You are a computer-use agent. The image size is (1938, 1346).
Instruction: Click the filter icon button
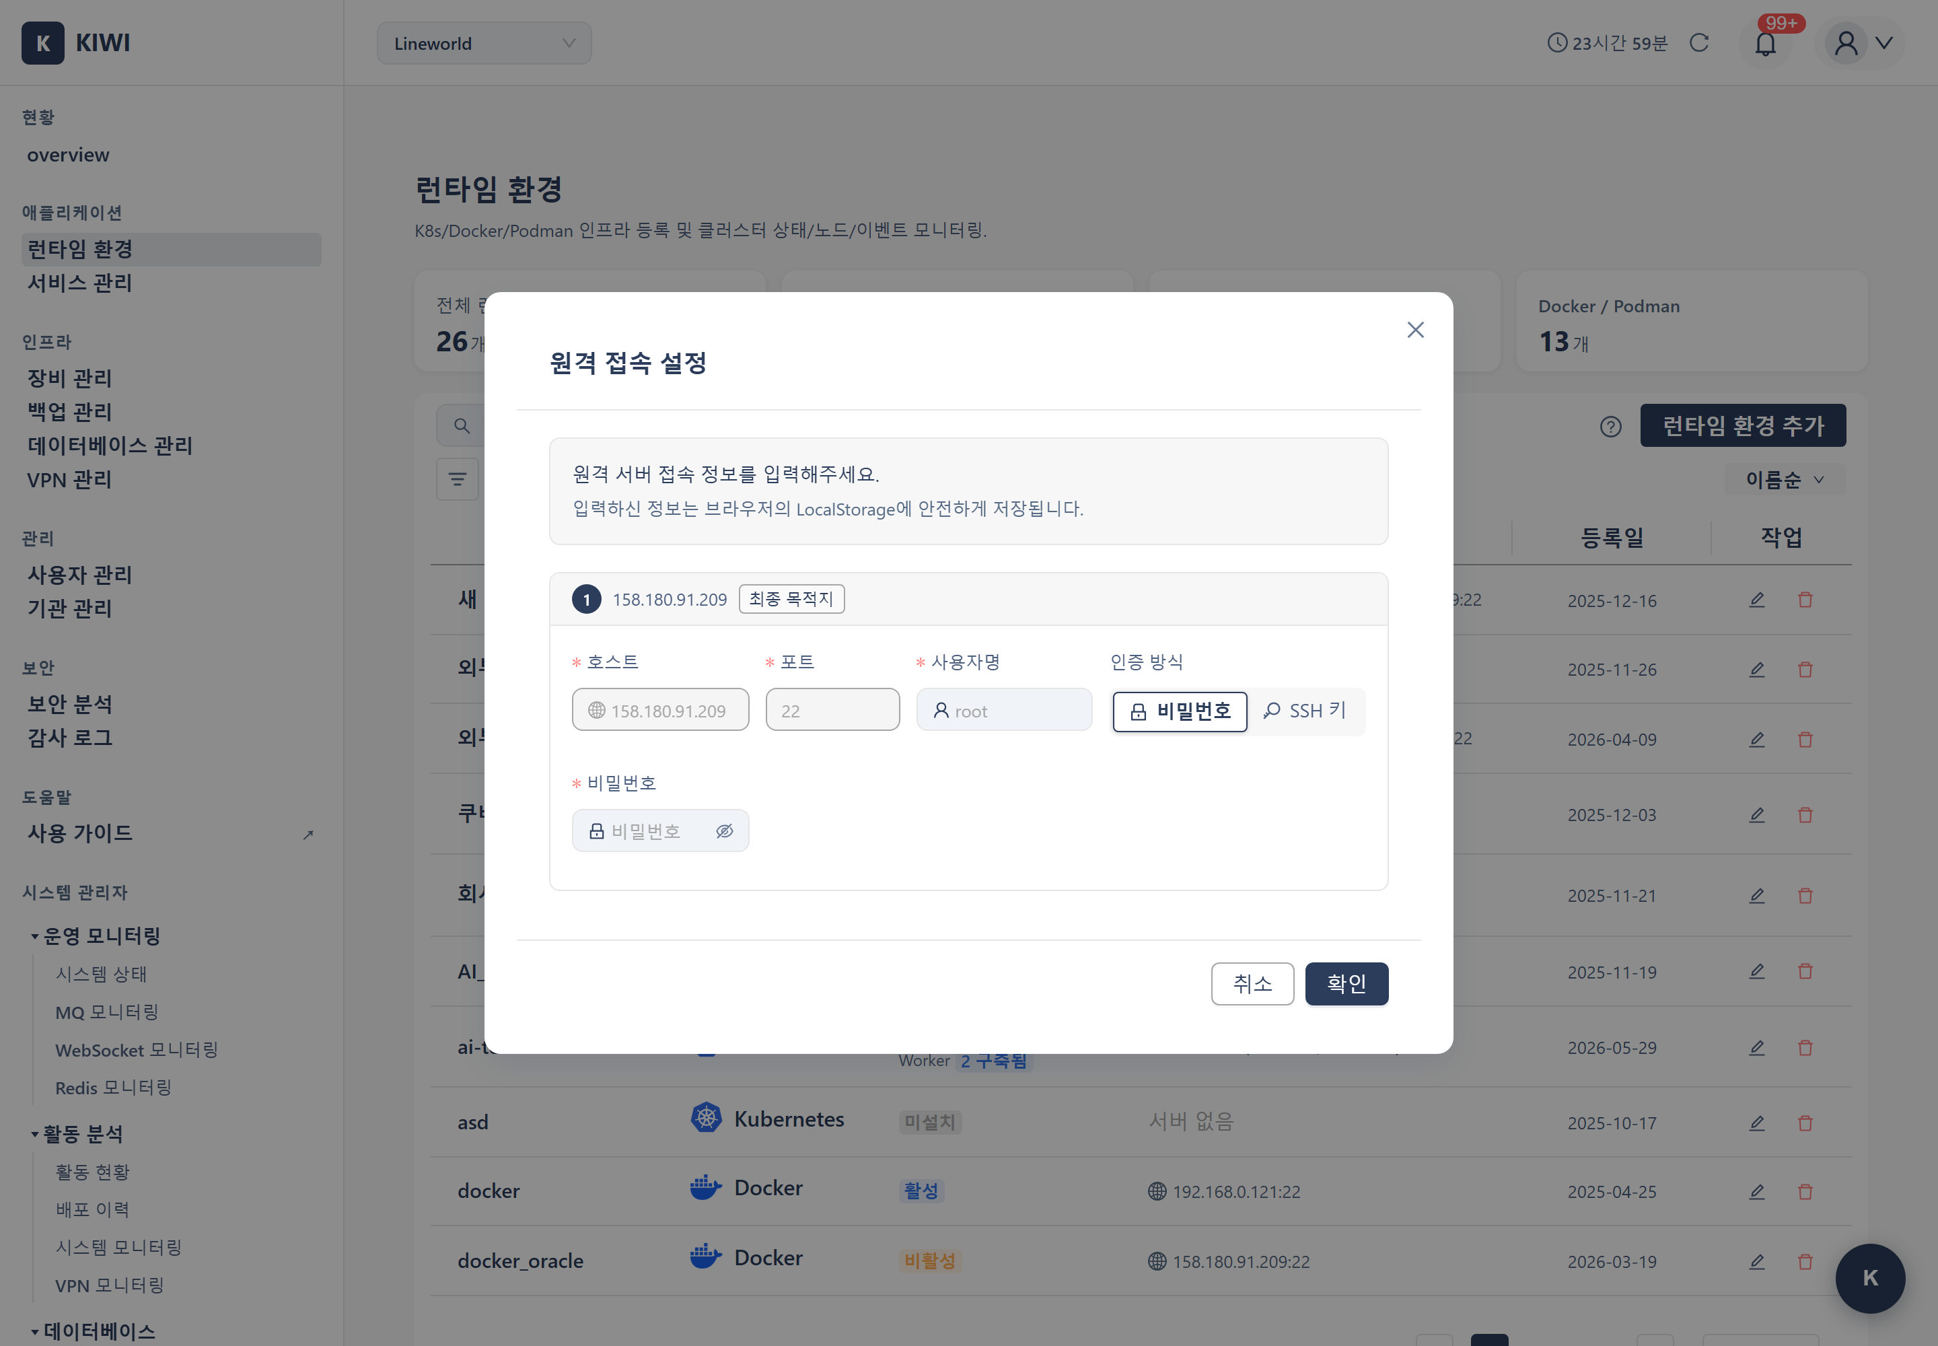457,480
